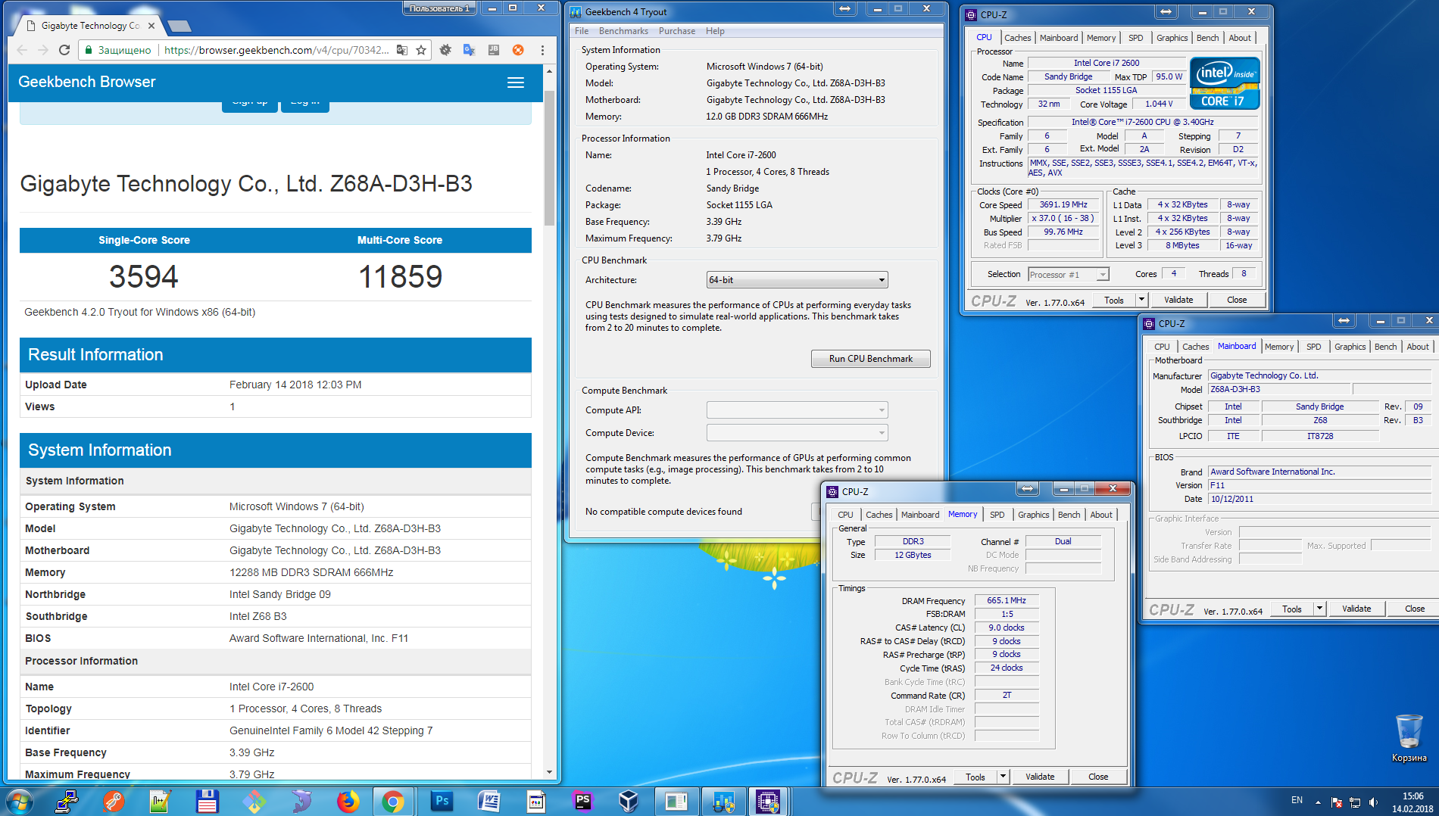Open the File menu in Geekbench 4
Screen dimensions: 1439x816
[x=582, y=31]
